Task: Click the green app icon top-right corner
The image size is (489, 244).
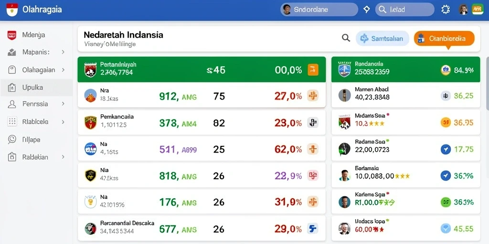Action: [x=478, y=10]
